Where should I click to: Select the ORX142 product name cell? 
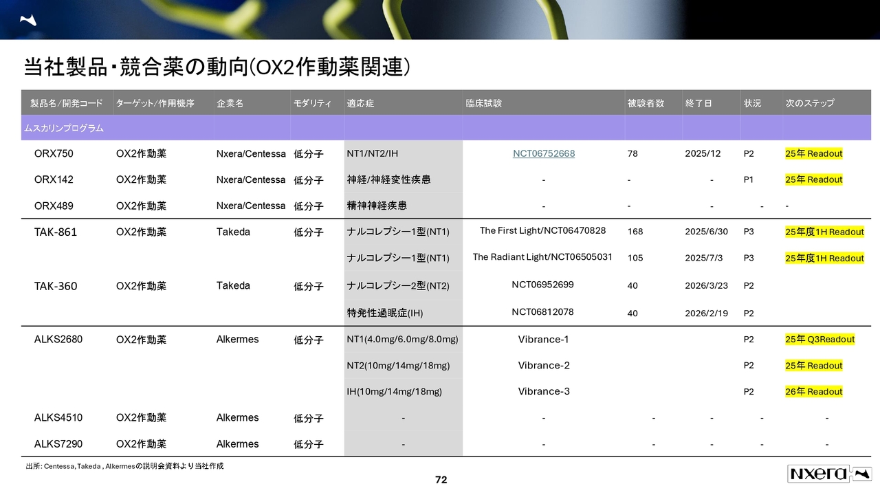tap(54, 180)
